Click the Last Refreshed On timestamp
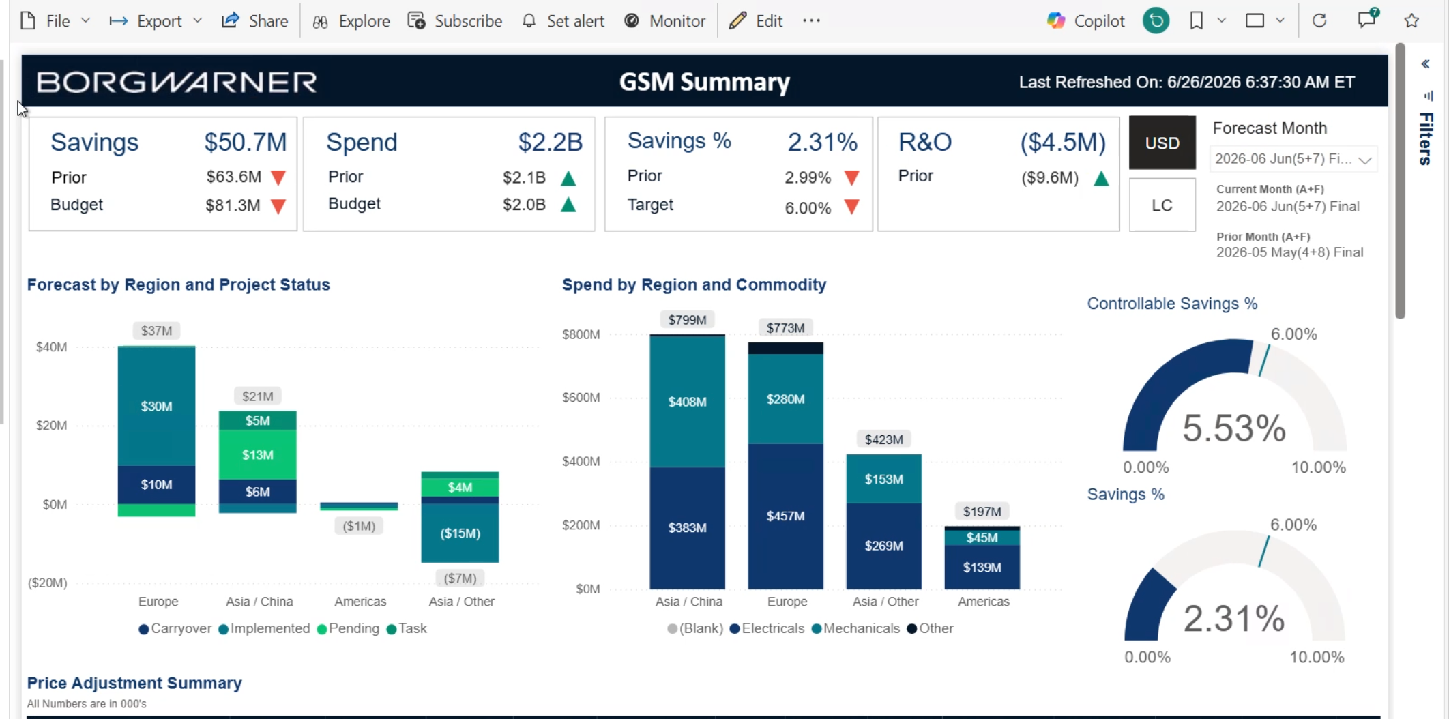 1186,83
